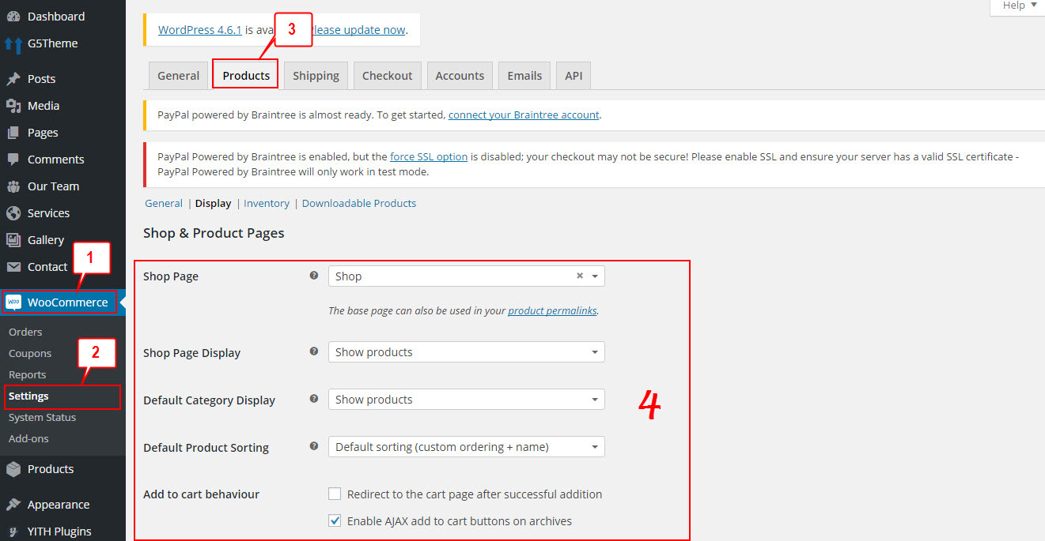Open WooCommerce Settings submenu

coord(62,396)
